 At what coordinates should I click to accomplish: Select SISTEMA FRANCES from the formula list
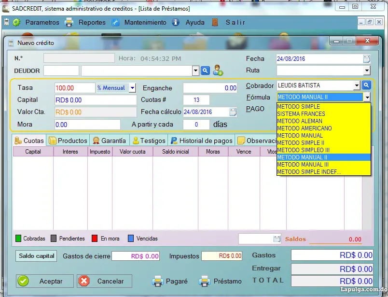point(324,114)
